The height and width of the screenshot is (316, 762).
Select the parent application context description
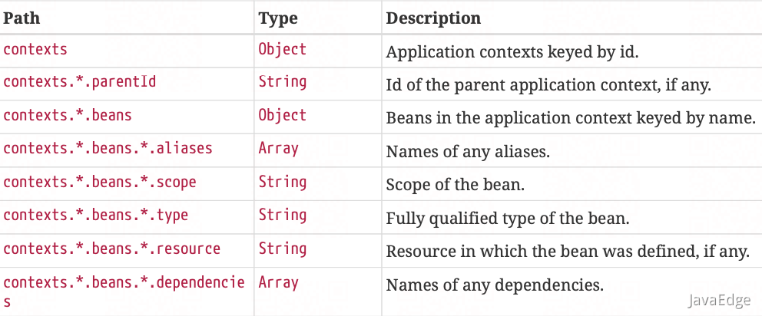548,85
